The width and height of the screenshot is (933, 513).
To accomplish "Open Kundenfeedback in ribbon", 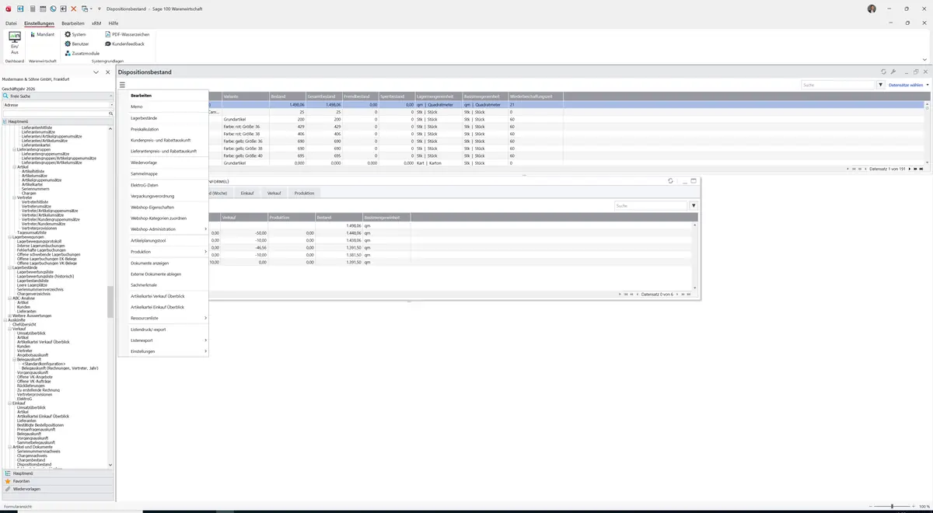I will pos(124,44).
